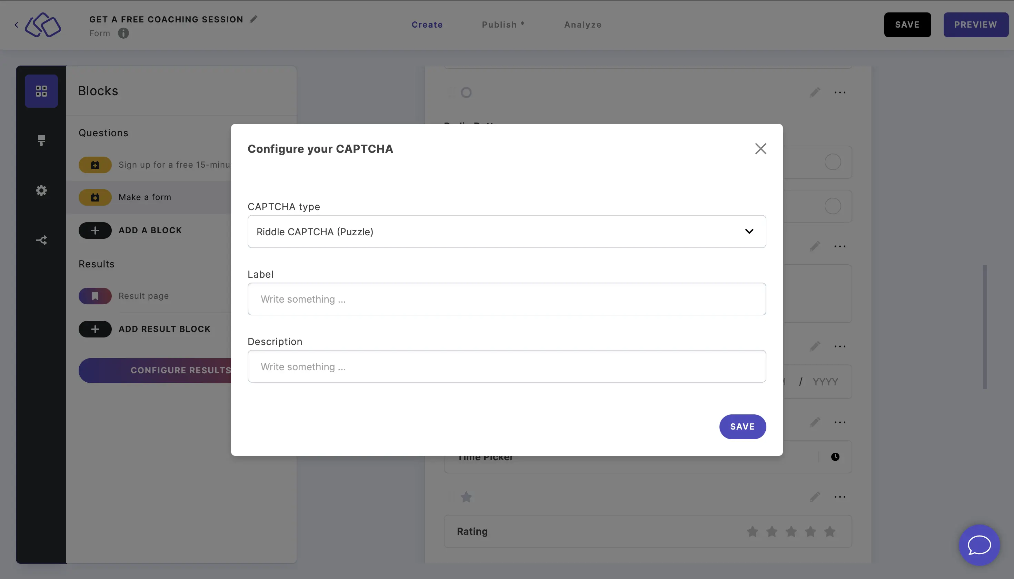Select the Make a form block

[149, 197]
